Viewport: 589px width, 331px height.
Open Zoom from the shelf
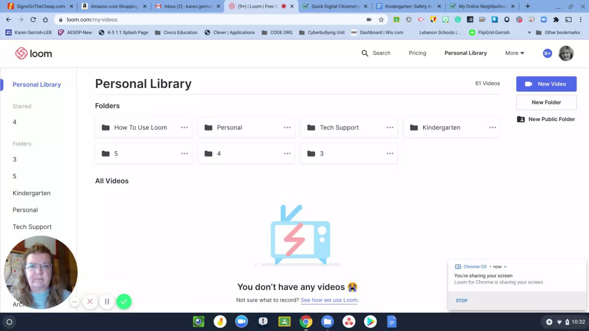(x=242, y=322)
